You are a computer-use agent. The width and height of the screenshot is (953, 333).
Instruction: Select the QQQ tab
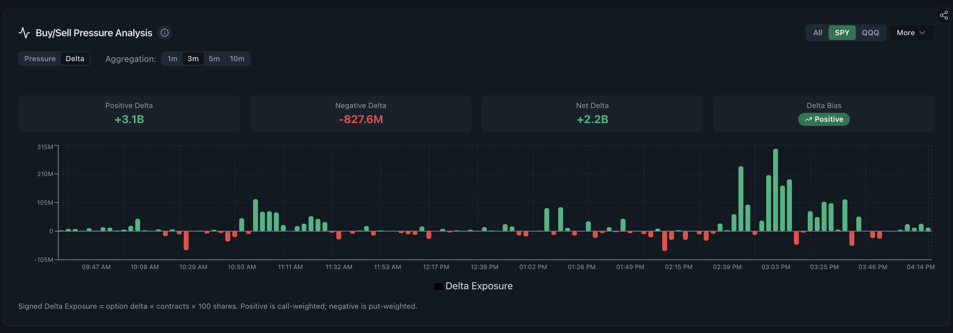[870, 33]
